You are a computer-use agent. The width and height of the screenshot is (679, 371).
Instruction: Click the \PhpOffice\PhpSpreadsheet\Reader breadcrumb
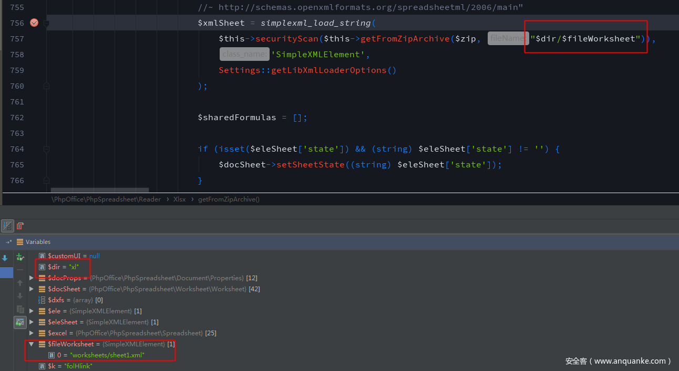106,199
